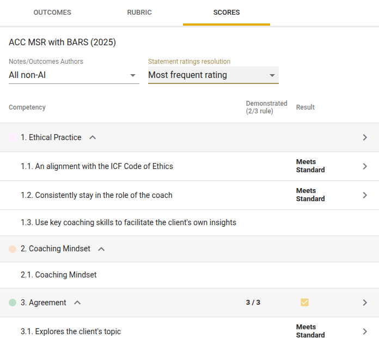The width and height of the screenshot is (379, 338).
Task: Click the '2. Coaching Mindset' heading
Action: tap(56, 249)
